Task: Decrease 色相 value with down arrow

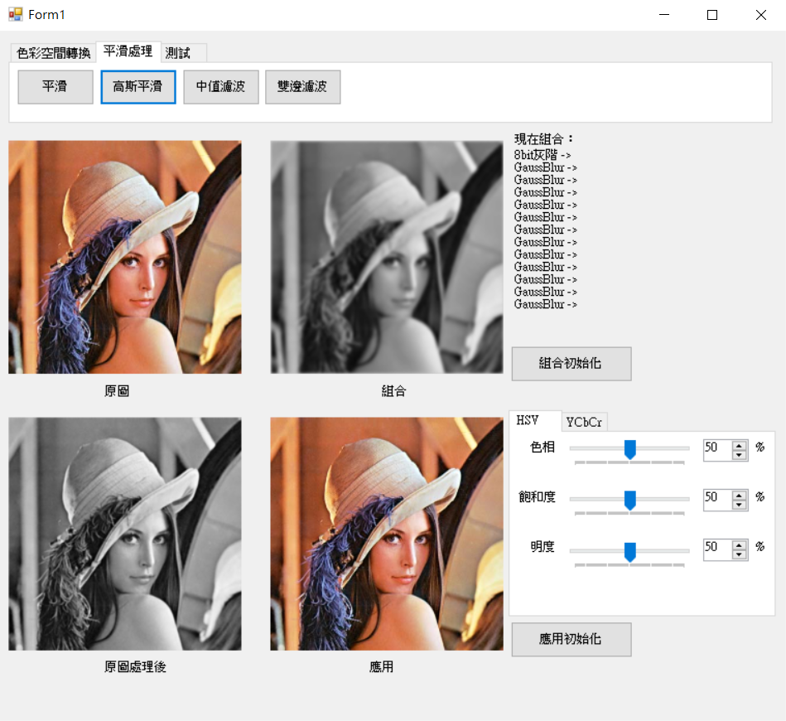Action: point(739,455)
